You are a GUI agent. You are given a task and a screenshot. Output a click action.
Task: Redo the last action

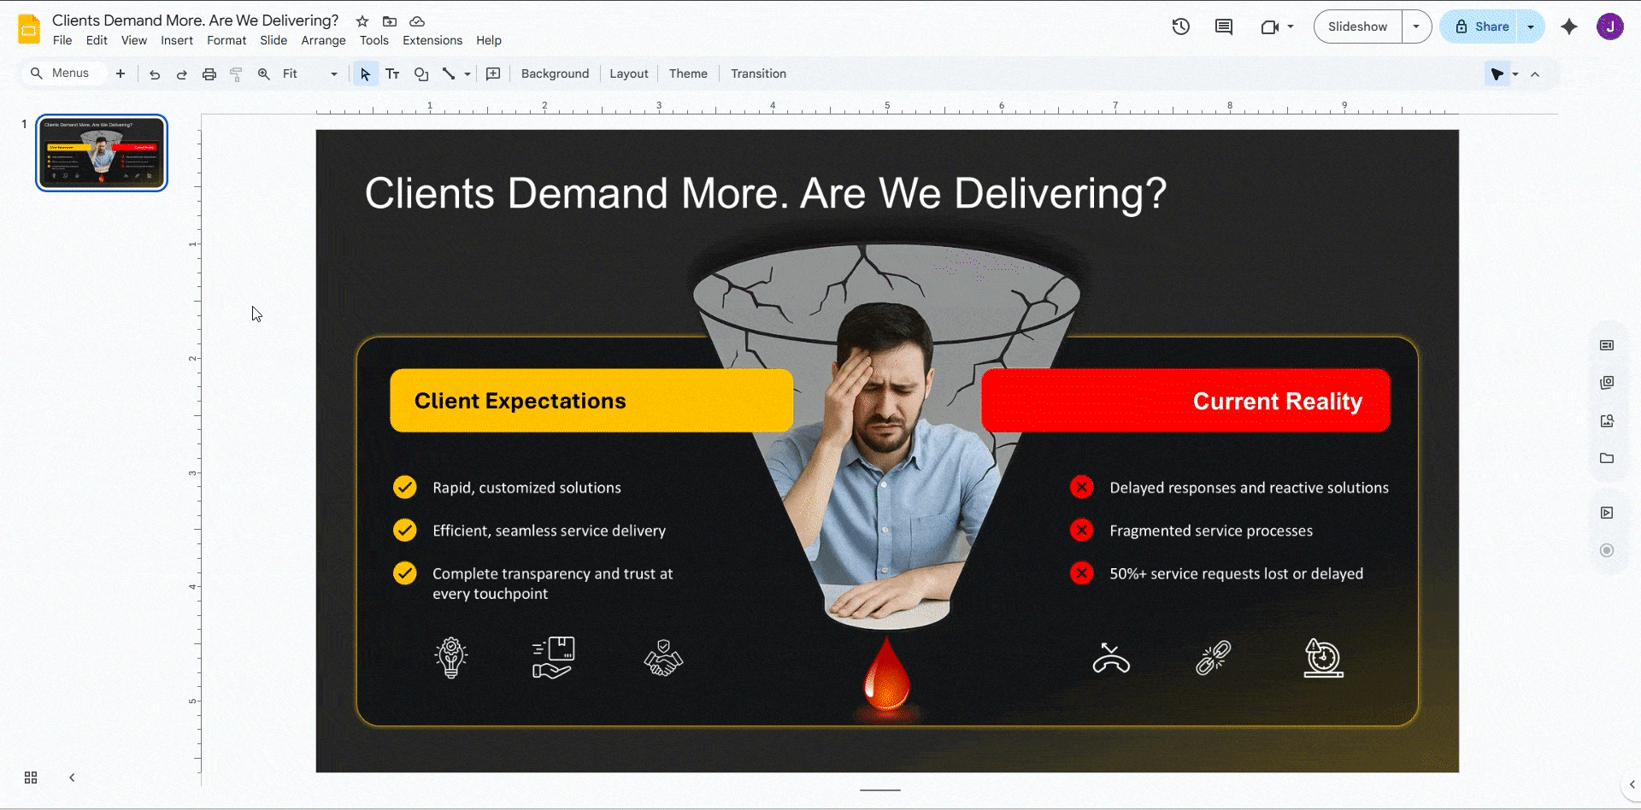point(182,74)
